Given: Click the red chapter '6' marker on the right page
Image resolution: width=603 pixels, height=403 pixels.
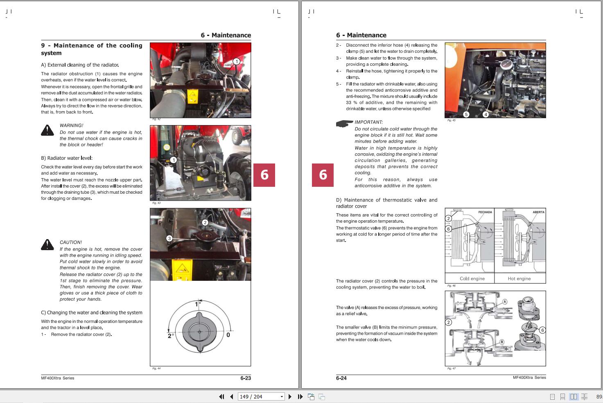Looking at the screenshot, I should pos(323,175).
